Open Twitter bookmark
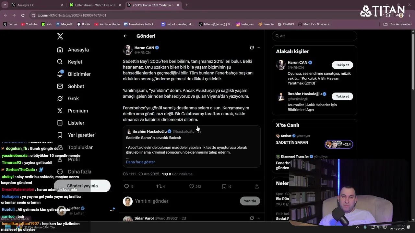 10,24
